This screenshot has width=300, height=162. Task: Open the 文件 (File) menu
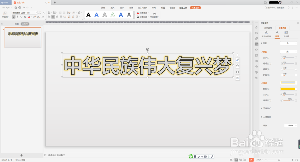(x=7, y=8)
